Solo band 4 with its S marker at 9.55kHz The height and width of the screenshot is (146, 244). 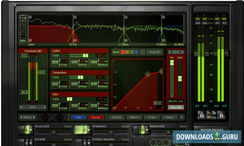click(x=164, y=17)
